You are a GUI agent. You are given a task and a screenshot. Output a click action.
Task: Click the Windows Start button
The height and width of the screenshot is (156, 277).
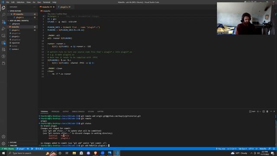[x=3, y=153]
